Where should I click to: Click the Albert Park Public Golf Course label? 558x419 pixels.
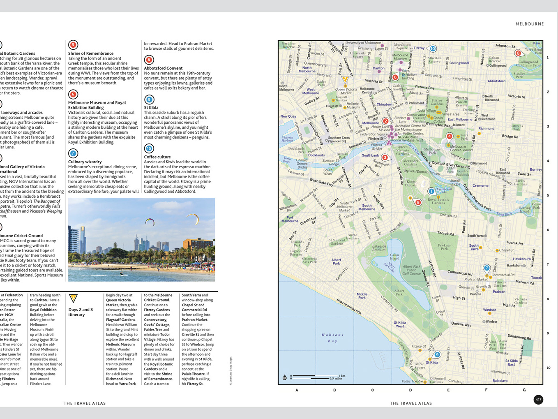coord(411,270)
